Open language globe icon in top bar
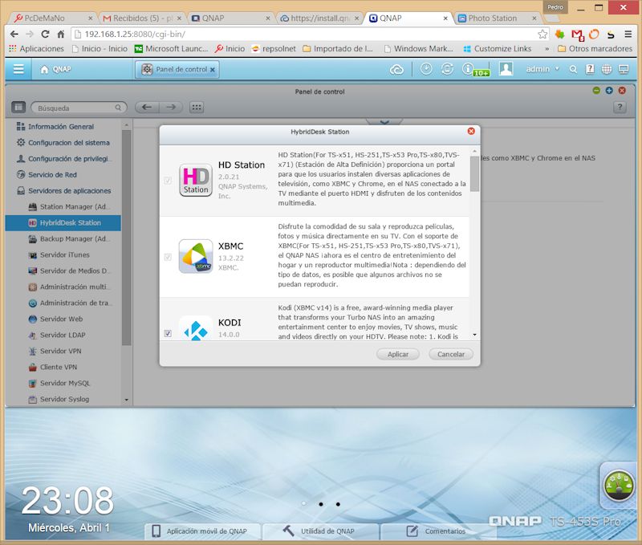Image resolution: width=642 pixels, height=545 pixels. click(607, 69)
